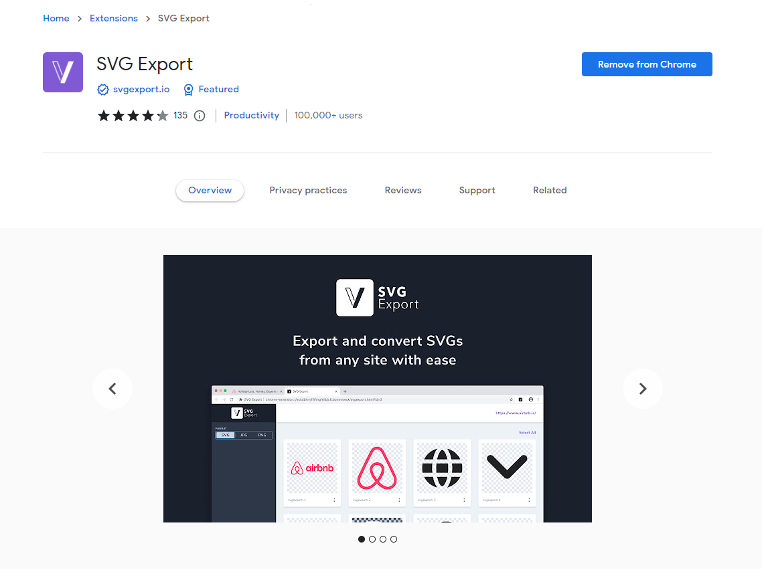Select the third carousel dot indicator
Image resolution: width=762 pixels, height=578 pixels.
click(383, 539)
